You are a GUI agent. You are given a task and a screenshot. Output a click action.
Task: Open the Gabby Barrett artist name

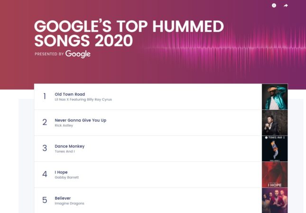pyautogui.click(x=66, y=177)
